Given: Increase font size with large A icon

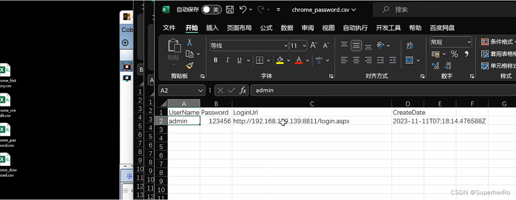Looking at the screenshot, I should tap(314, 45).
